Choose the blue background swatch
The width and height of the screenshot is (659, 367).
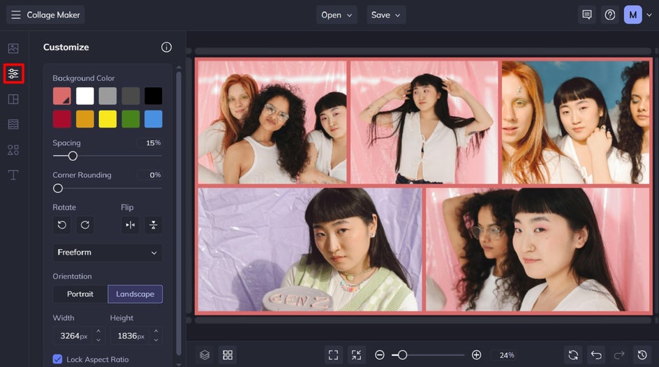pos(154,119)
